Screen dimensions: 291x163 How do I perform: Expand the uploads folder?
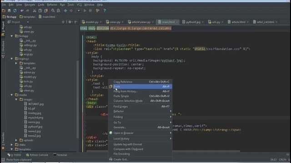tap(16, 140)
